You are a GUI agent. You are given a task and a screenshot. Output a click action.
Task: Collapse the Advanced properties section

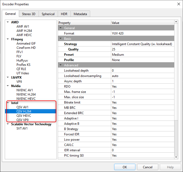point(61,65)
